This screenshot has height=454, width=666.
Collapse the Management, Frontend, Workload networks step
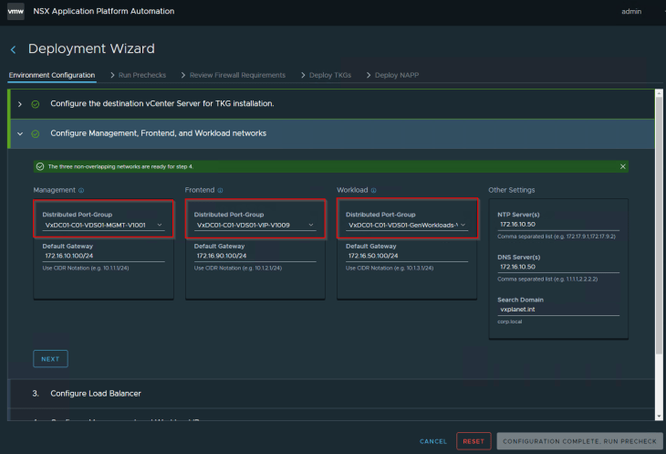point(20,133)
